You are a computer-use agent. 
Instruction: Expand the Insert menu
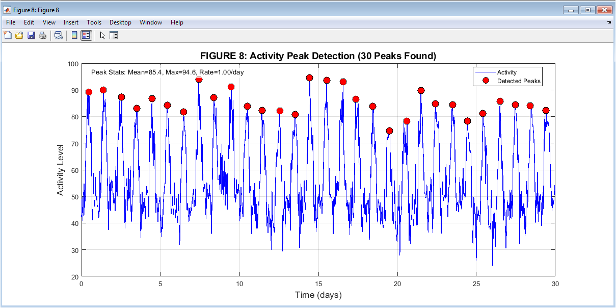pyautogui.click(x=71, y=22)
